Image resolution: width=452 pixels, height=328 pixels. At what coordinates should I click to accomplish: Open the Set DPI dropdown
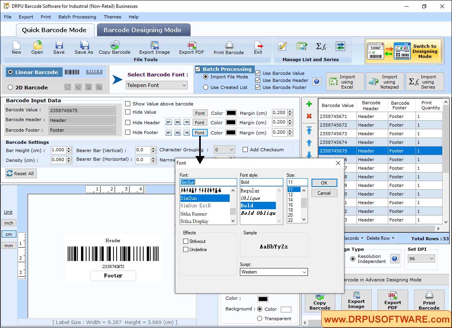(421, 259)
